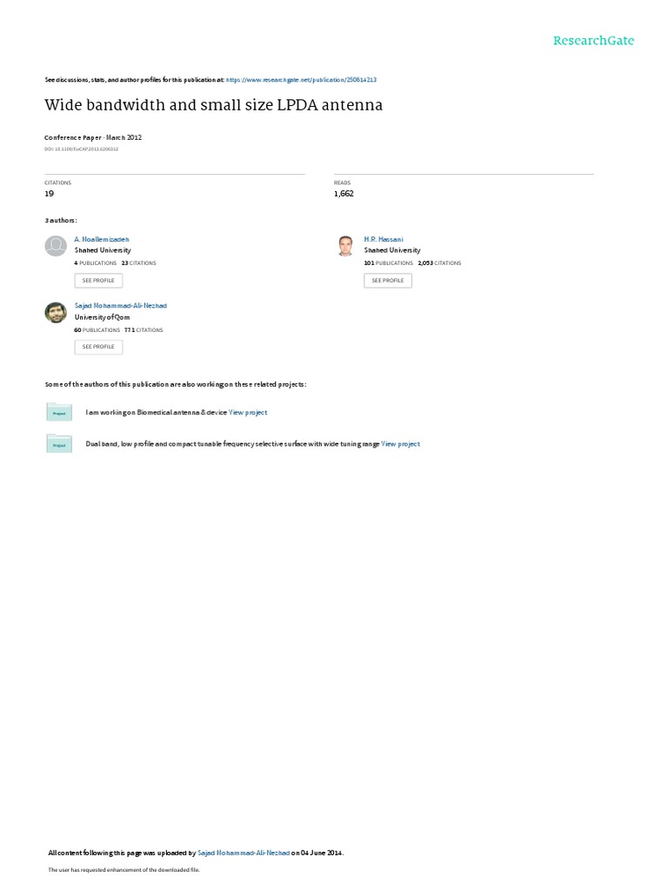Click A. Noallemizadeh's default avatar icon
668x890 pixels.
56,246
